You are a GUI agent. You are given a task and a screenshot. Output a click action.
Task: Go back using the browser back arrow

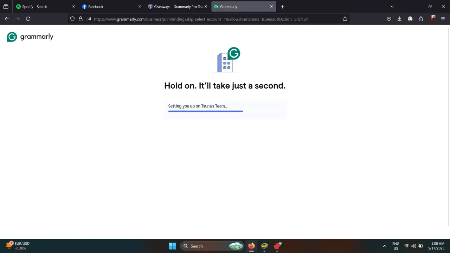click(x=7, y=19)
